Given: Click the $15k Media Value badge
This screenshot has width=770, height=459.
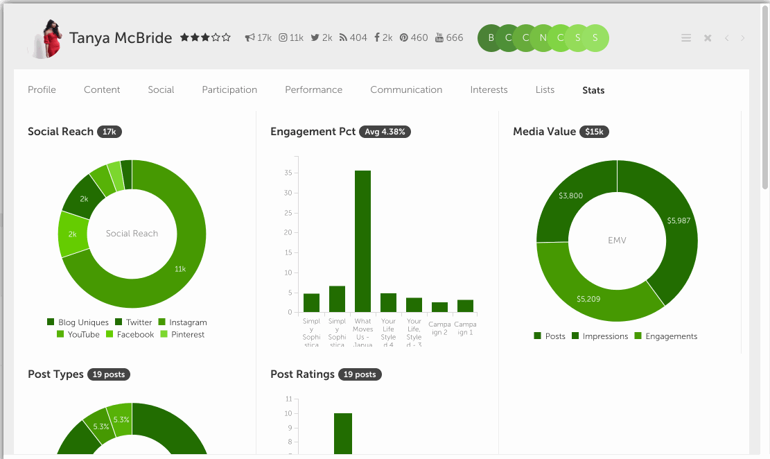Looking at the screenshot, I should tap(594, 132).
